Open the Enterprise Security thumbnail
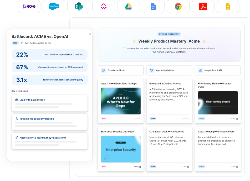 (x=121, y=149)
